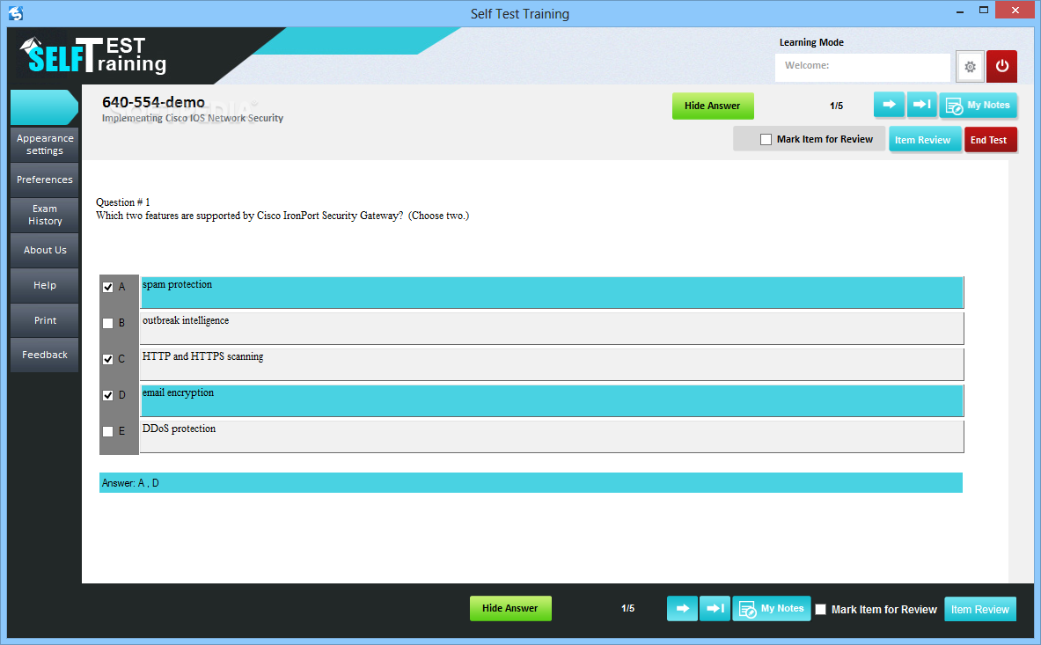
Task: Tick bottom Mark Item for Review checkbox
Action: [x=821, y=609]
